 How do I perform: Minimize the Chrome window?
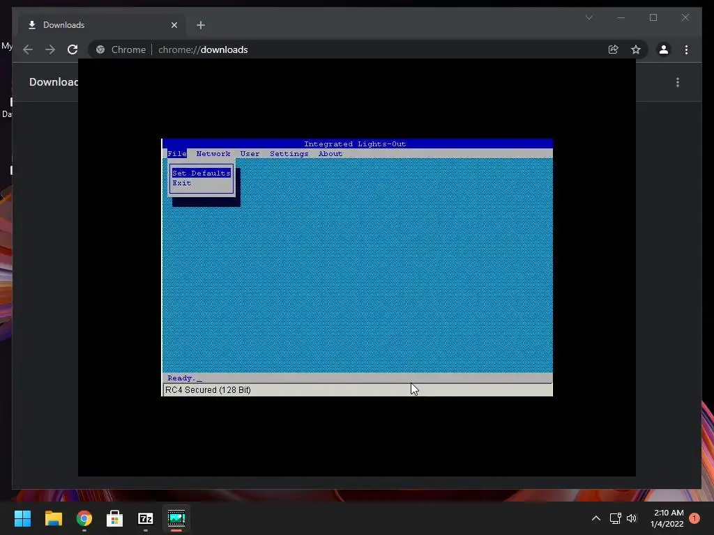coord(621,17)
